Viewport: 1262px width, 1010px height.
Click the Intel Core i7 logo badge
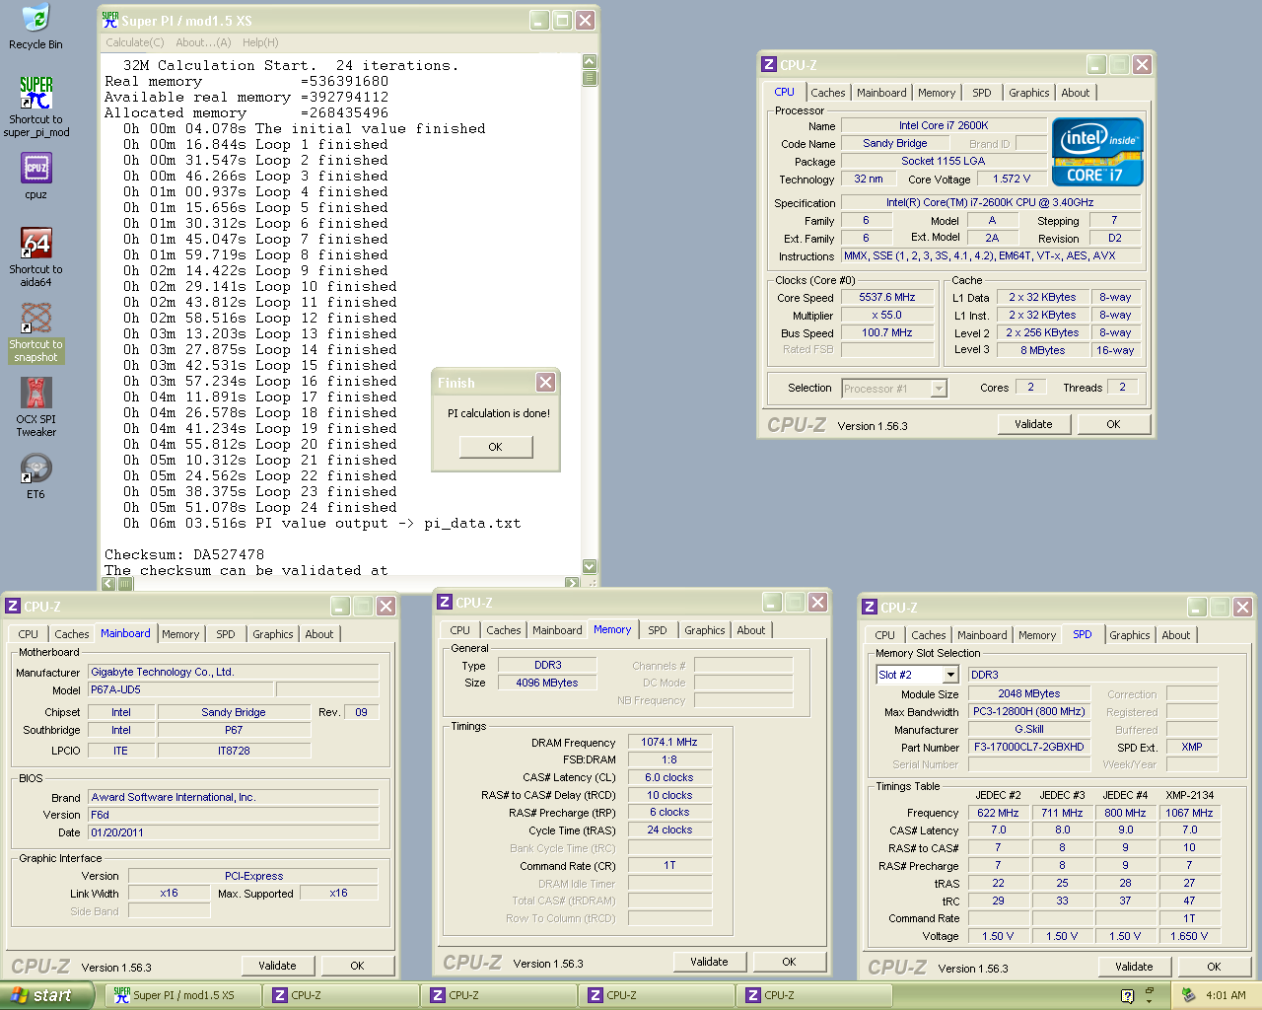coord(1097,152)
